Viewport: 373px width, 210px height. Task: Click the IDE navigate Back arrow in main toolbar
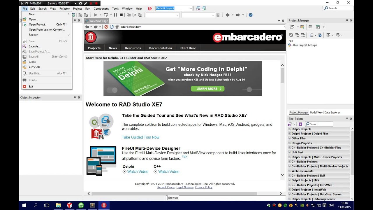[228, 15]
